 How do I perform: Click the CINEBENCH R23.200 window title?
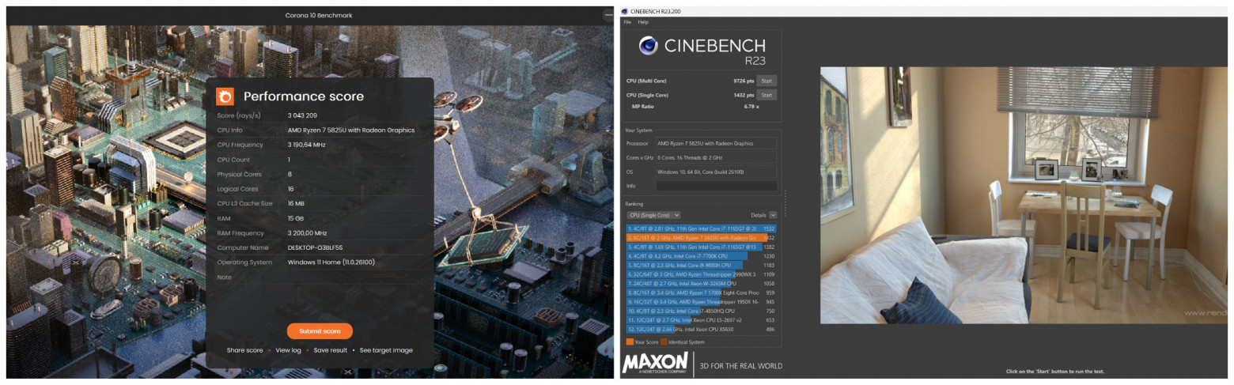point(655,11)
